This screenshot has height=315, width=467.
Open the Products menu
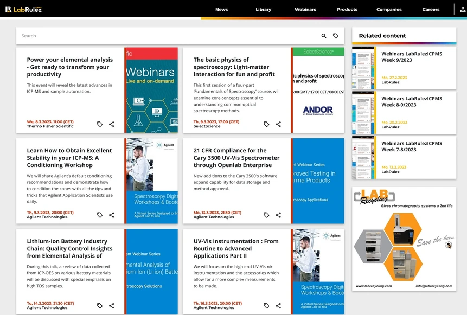tap(347, 10)
